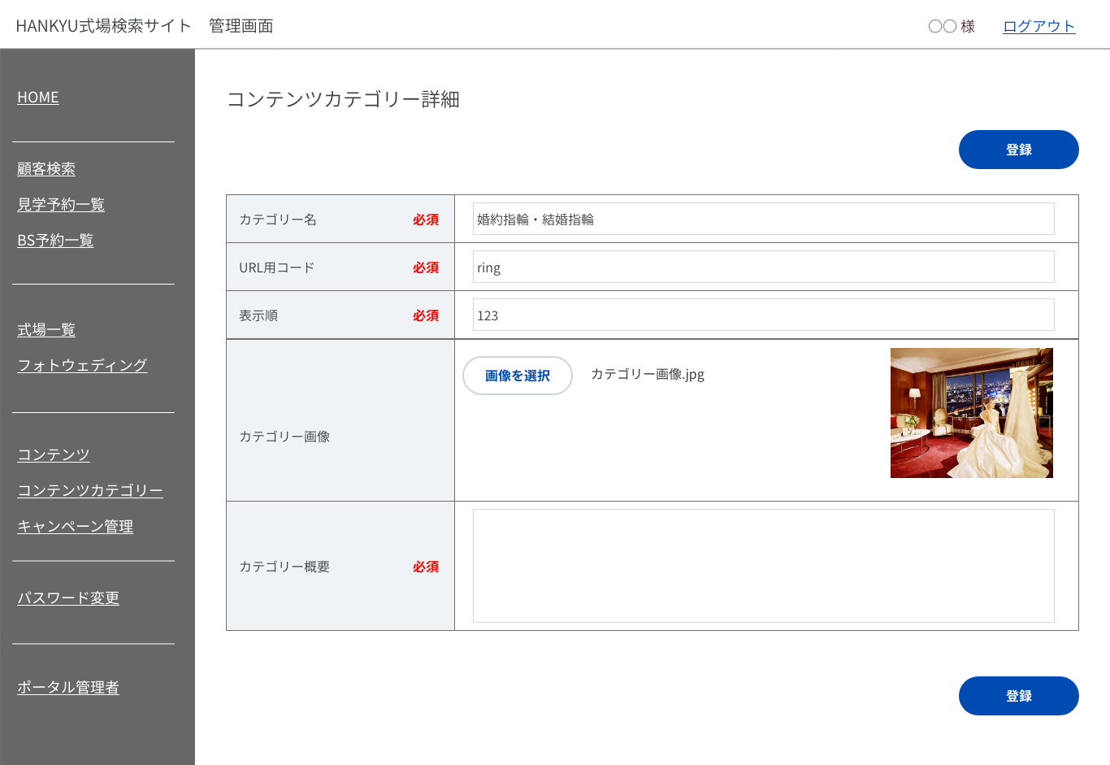Click the ログアウト link
This screenshot has height=765, width=1110.
[x=1038, y=26]
